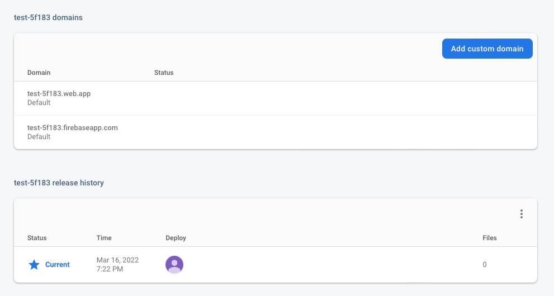Viewport: 554px width, 296px height.
Task: Open the release history three-dot menu
Action: point(521,214)
